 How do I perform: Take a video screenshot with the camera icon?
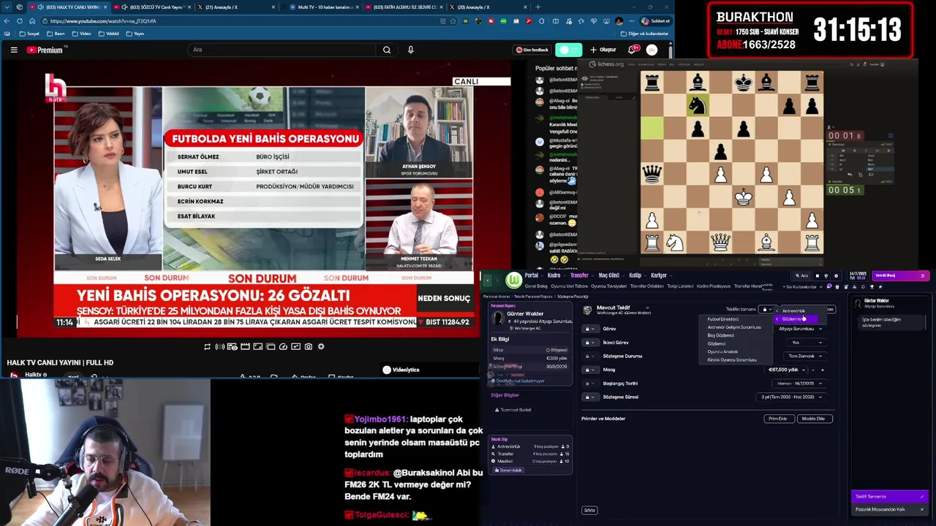click(309, 346)
